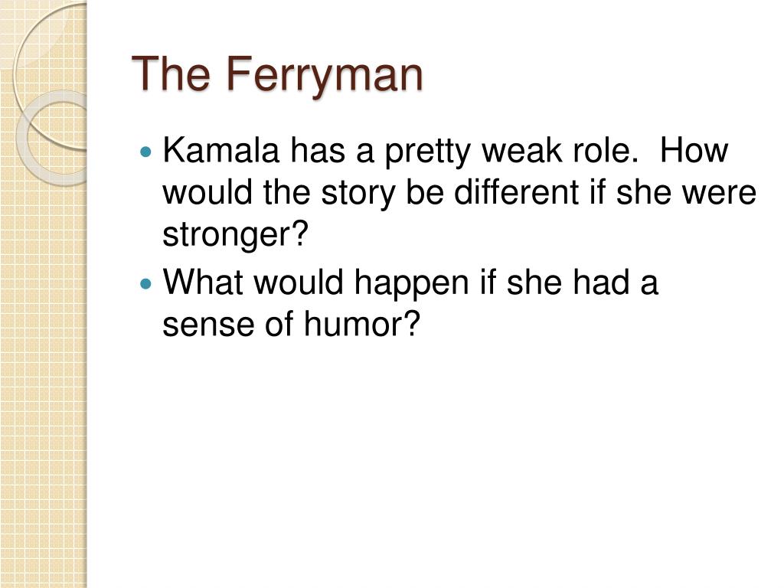784x588 pixels.
Task: Click the slide title The Ferryman
Action: tap(277, 74)
